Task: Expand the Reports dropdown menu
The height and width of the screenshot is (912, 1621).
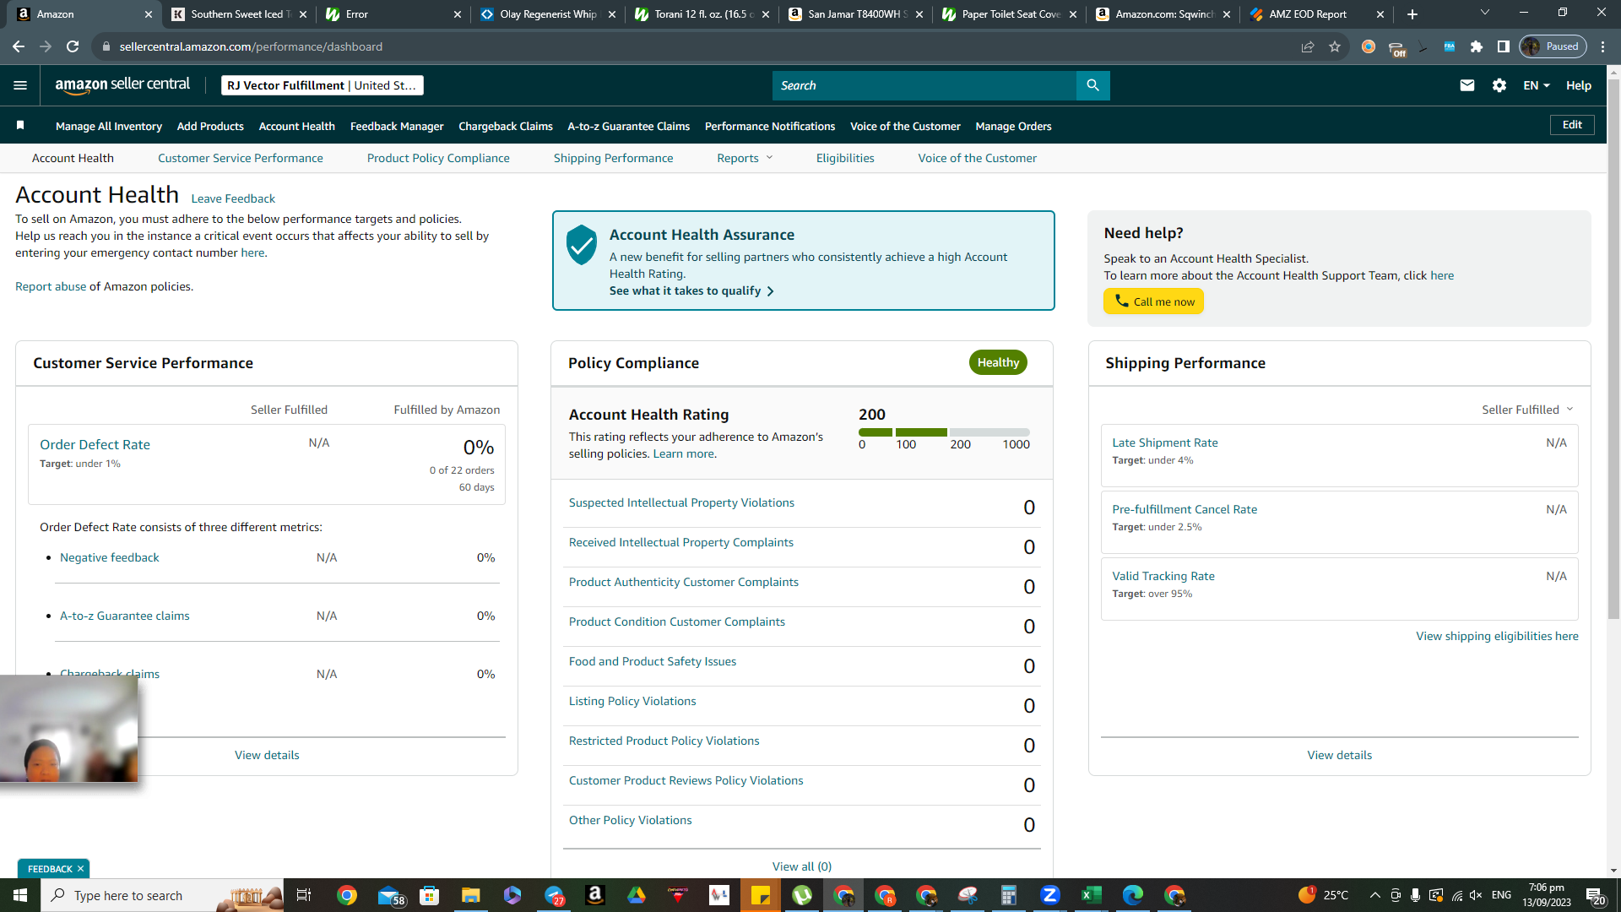Action: [x=745, y=158]
